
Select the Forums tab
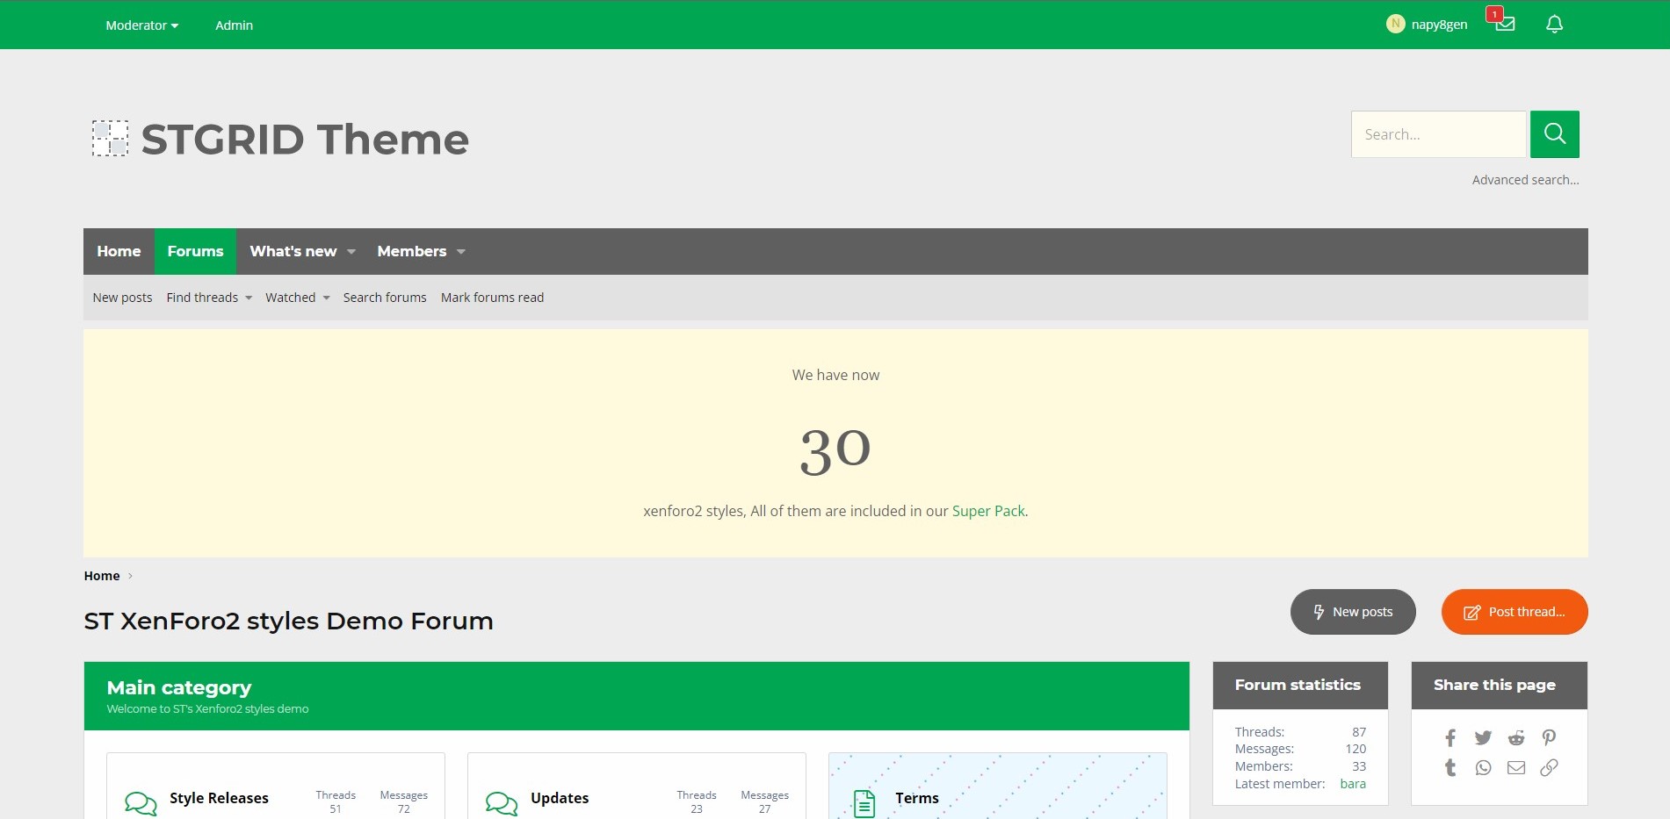pos(195,251)
